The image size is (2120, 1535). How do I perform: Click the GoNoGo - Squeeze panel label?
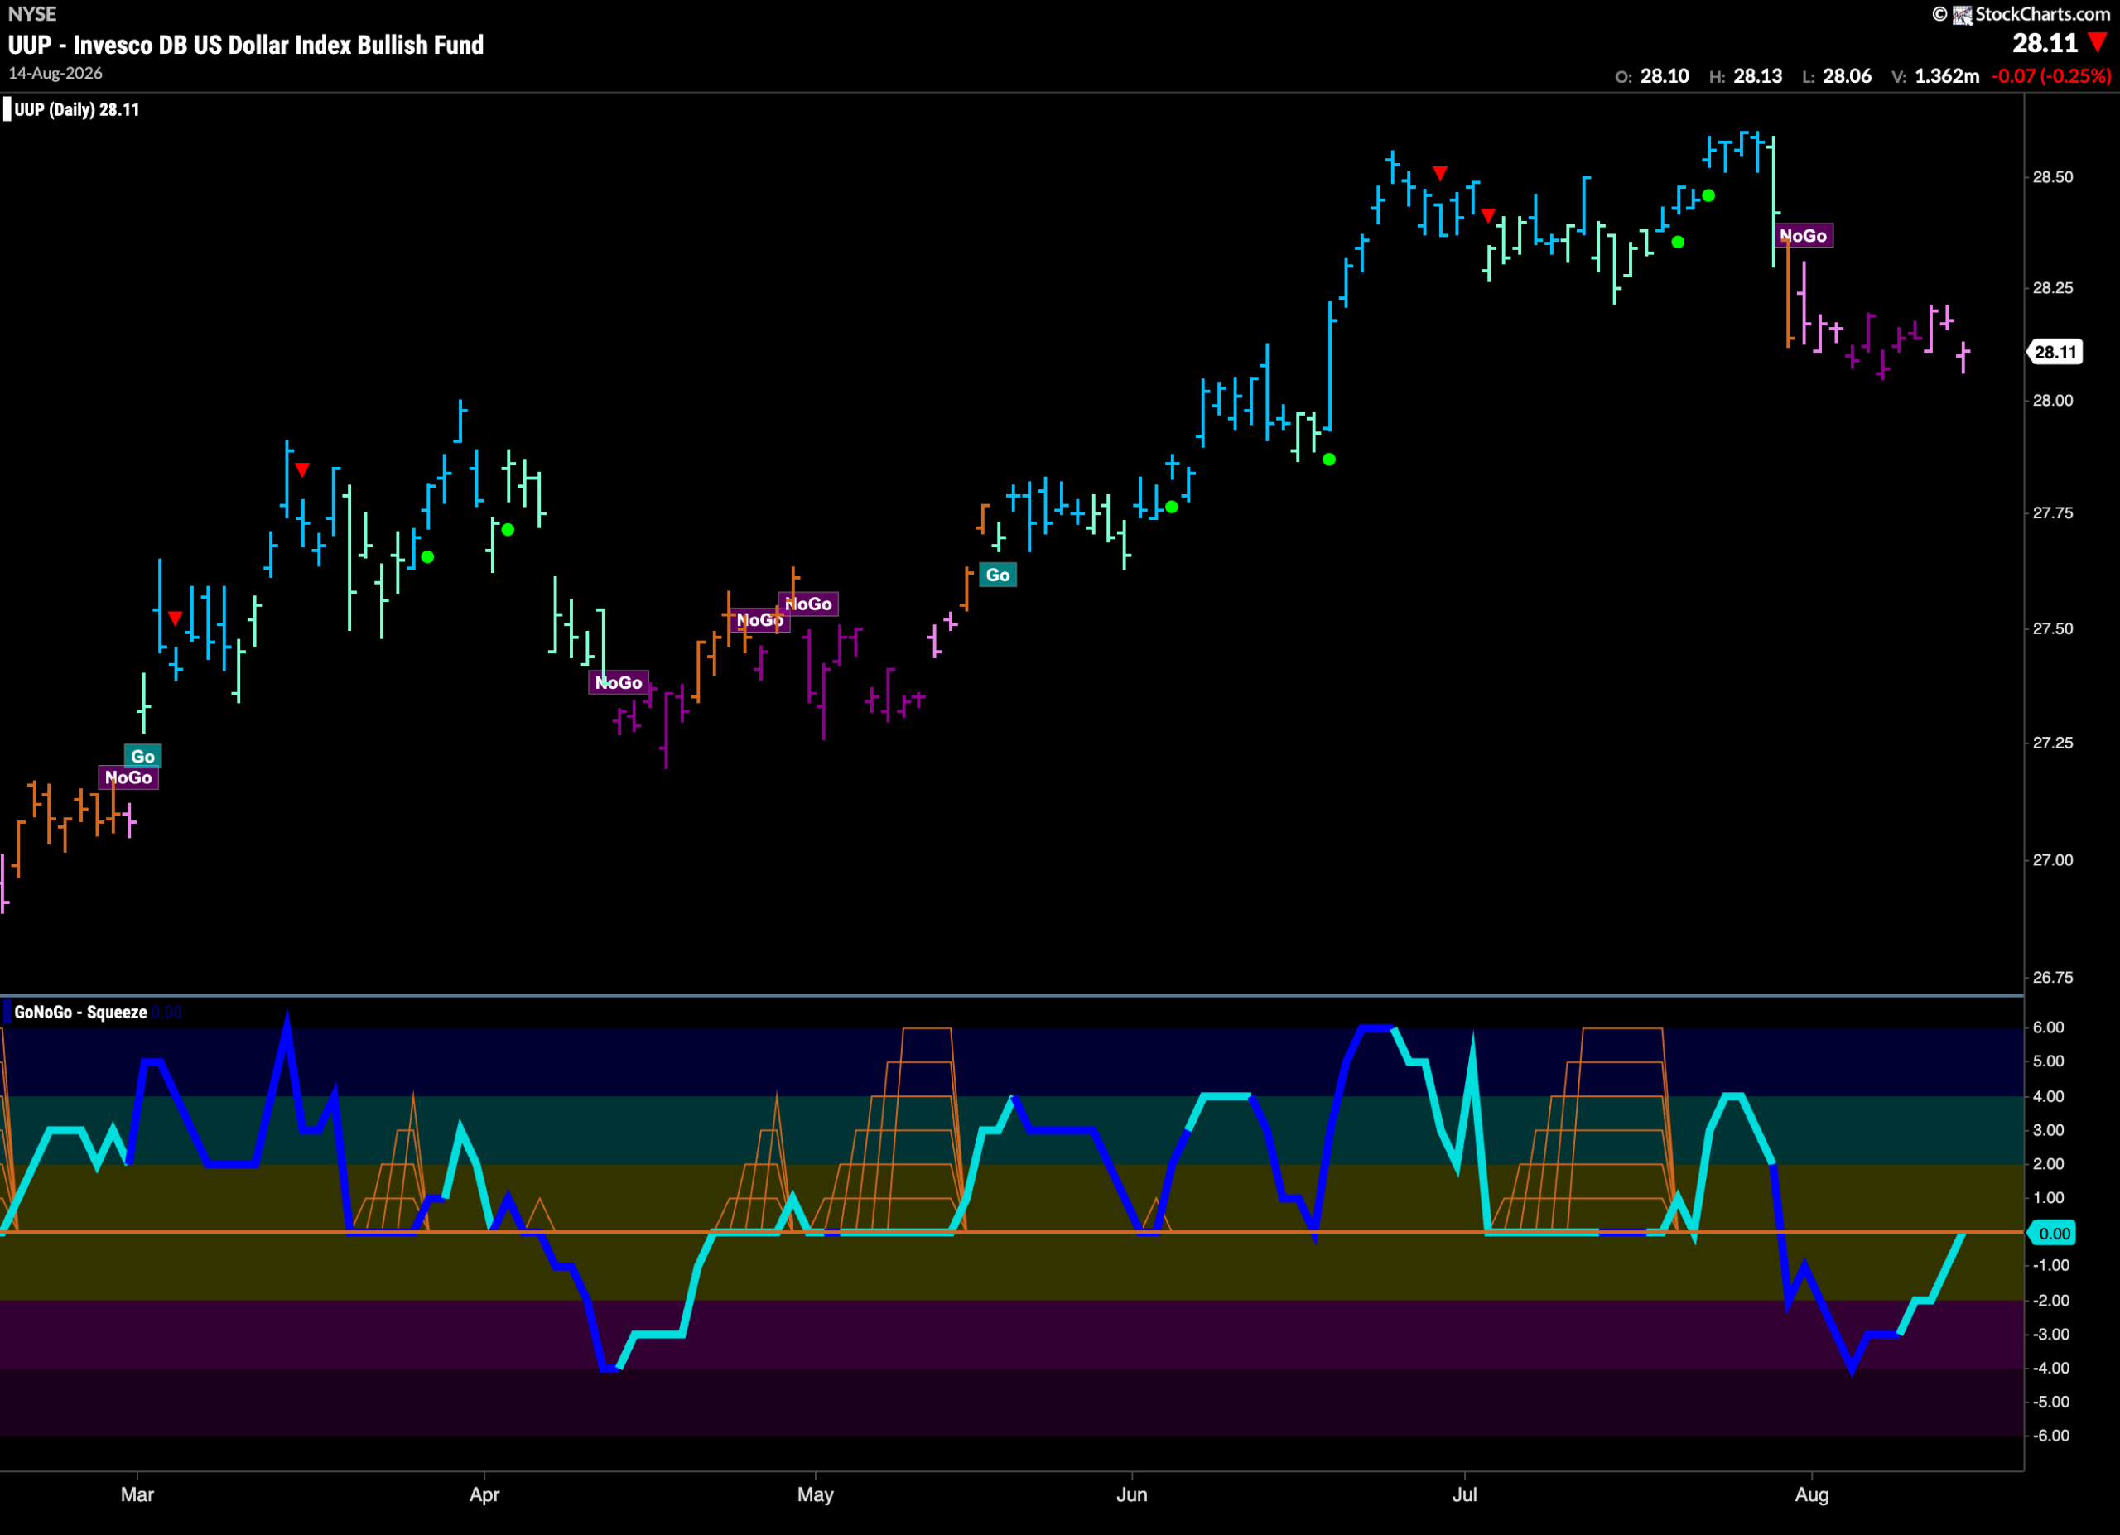pyautogui.click(x=80, y=1012)
